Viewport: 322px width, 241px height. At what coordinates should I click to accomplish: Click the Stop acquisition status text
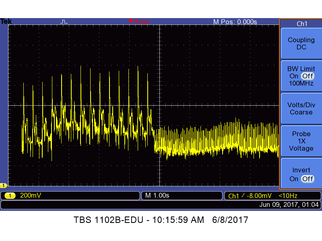pyautogui.click(x=142, y=22)
